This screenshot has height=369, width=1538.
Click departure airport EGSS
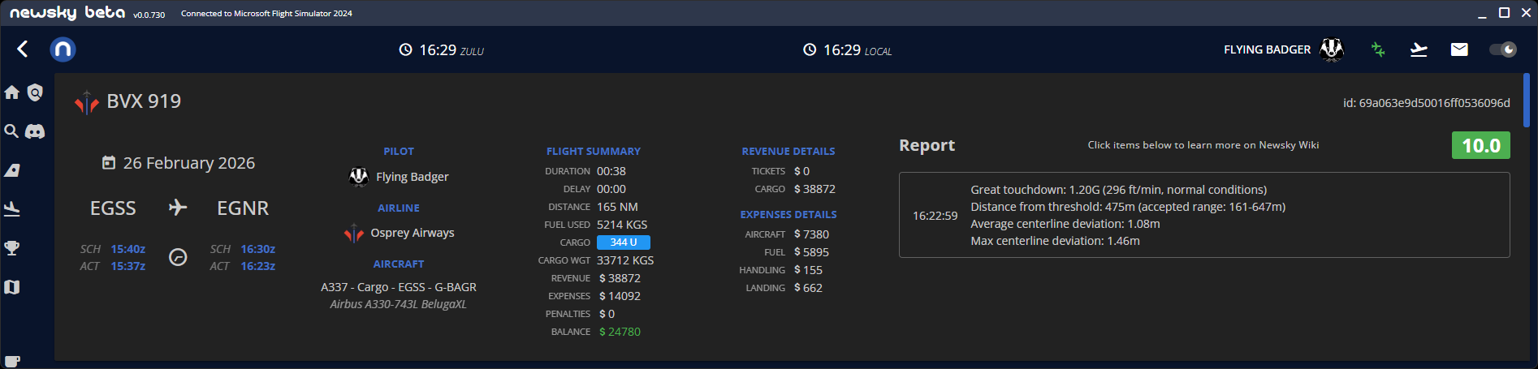(x=113, y=208)
